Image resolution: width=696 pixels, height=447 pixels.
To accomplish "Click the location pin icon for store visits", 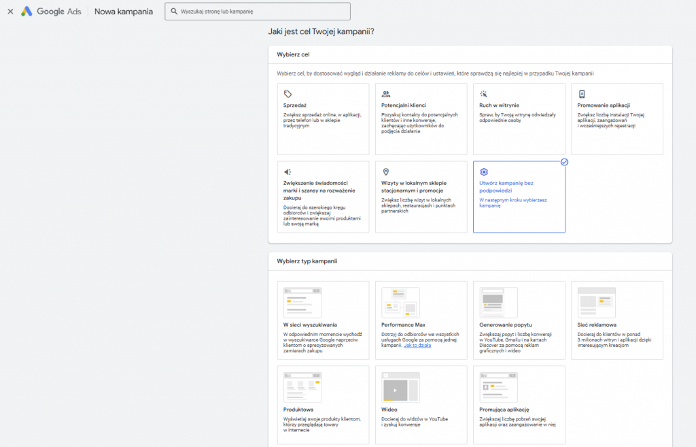I will (x=385, y=172).
